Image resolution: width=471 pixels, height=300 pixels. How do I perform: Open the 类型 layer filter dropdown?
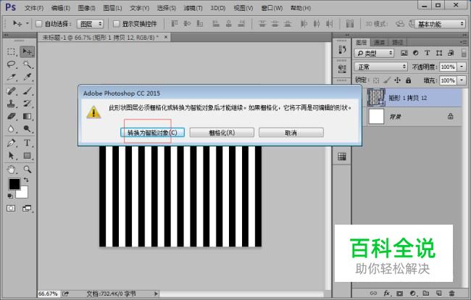(x=374, y=53)
